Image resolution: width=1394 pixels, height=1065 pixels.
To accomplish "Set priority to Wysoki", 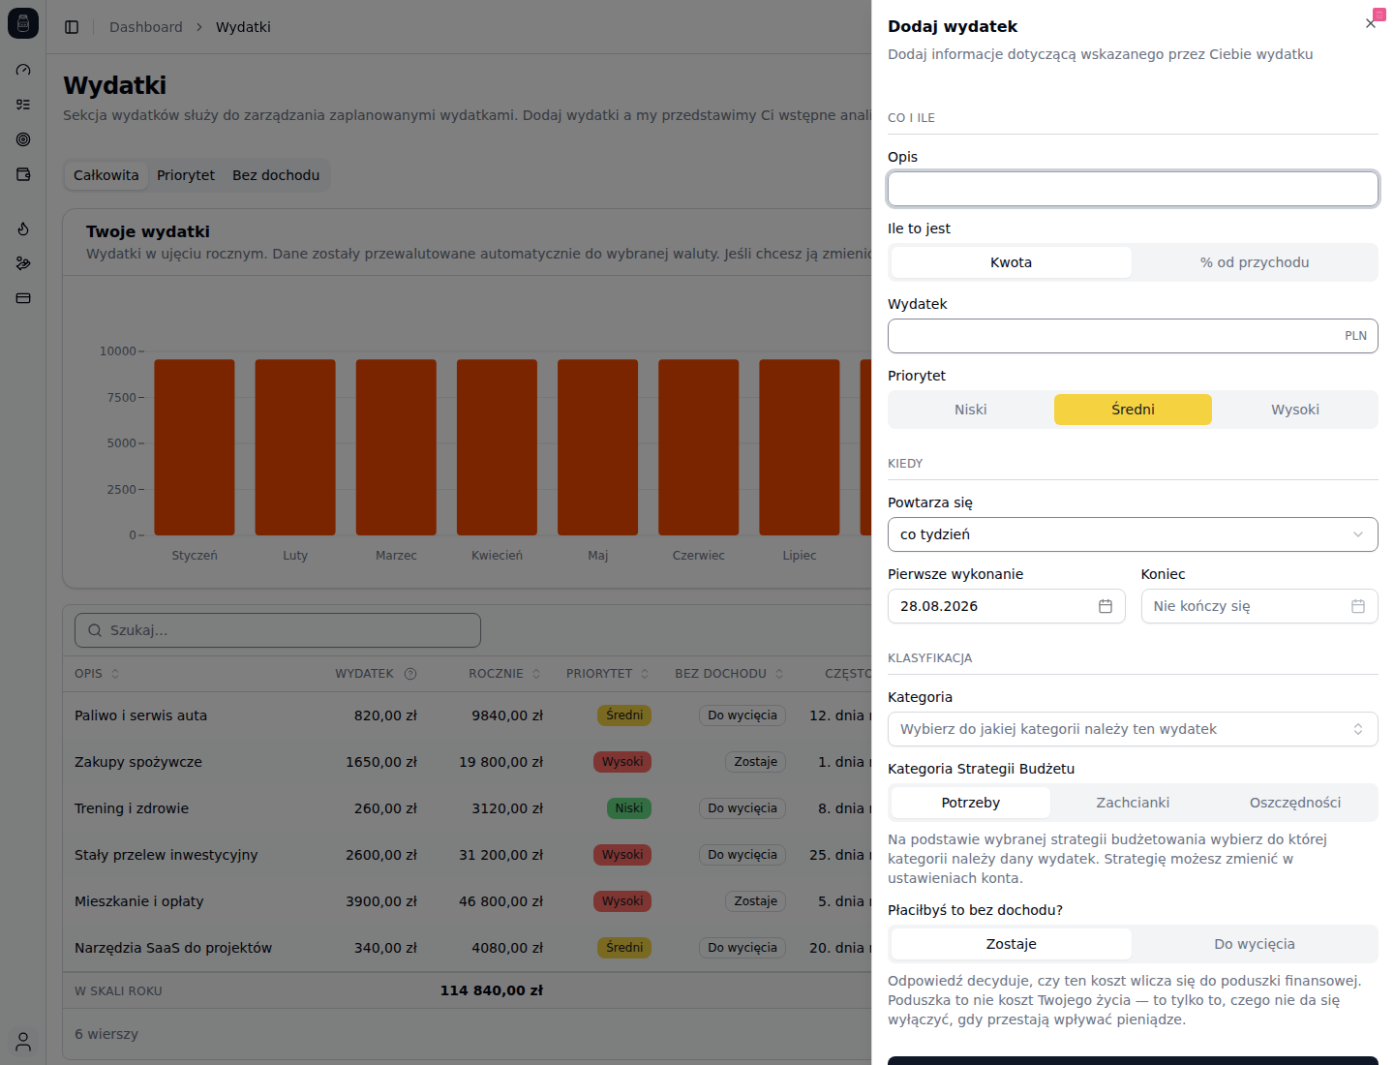I will pyautogui.click(x=1295, y=410).
